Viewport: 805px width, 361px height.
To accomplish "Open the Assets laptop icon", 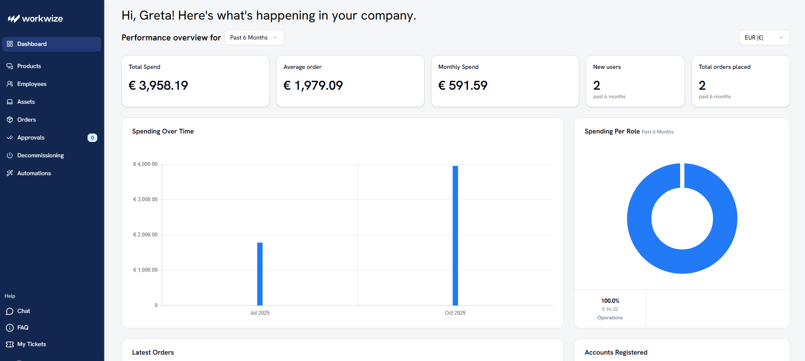I will pyautogui.click(x=10, y=102).
